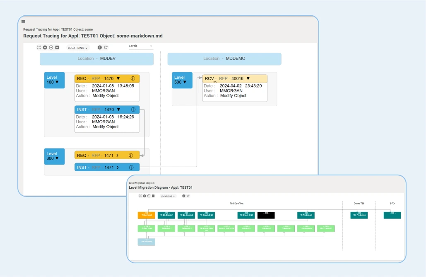Click the fit-to-screen icon in Request Tracing toolbar
The height and width of the screenshot is (277, 426).
39,48
